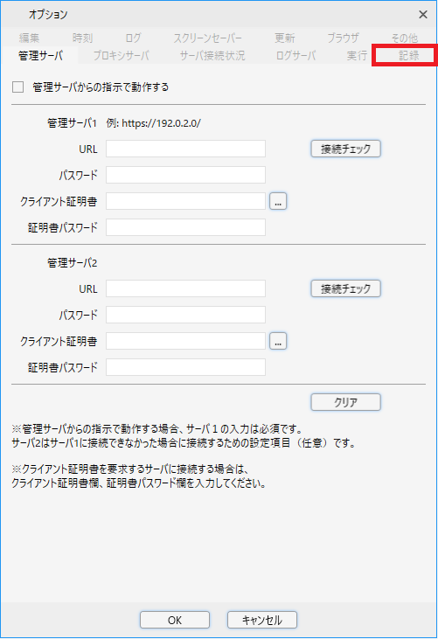This screenshot has height=639, width=438.
Task: Select the その他 tab
Action: click(404, 38)
